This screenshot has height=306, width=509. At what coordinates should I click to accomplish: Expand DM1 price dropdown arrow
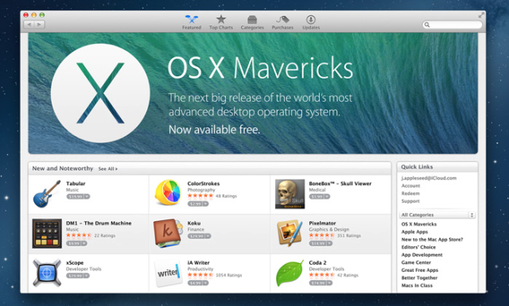[84, 243]
